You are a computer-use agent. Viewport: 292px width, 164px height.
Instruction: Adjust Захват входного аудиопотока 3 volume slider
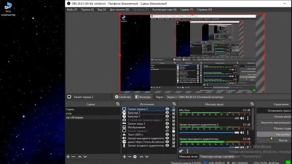pos(237,133)
